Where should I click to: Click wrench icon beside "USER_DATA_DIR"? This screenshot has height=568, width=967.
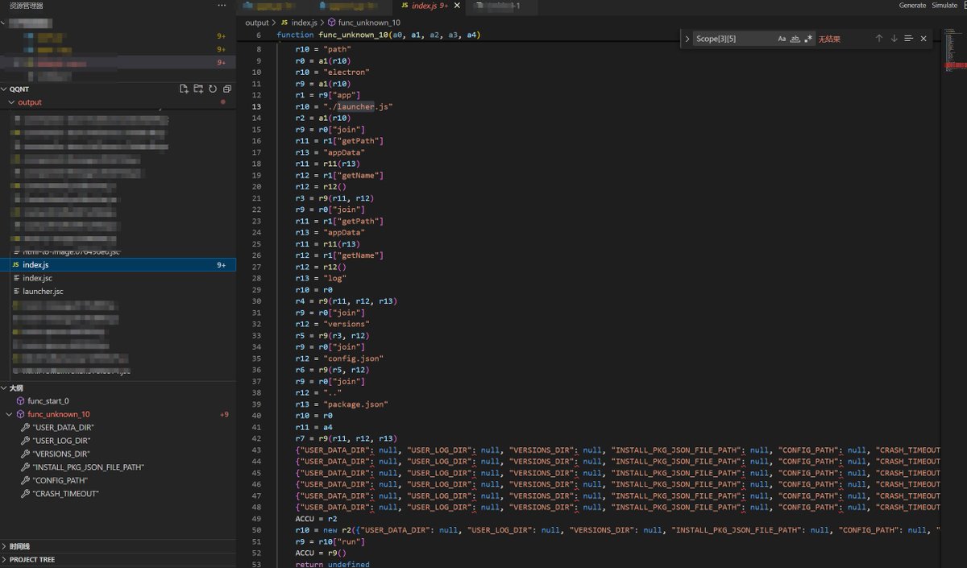(x=26, y=427)
